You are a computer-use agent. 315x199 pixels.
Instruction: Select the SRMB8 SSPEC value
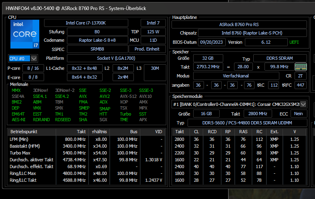(x=97, y=49)
